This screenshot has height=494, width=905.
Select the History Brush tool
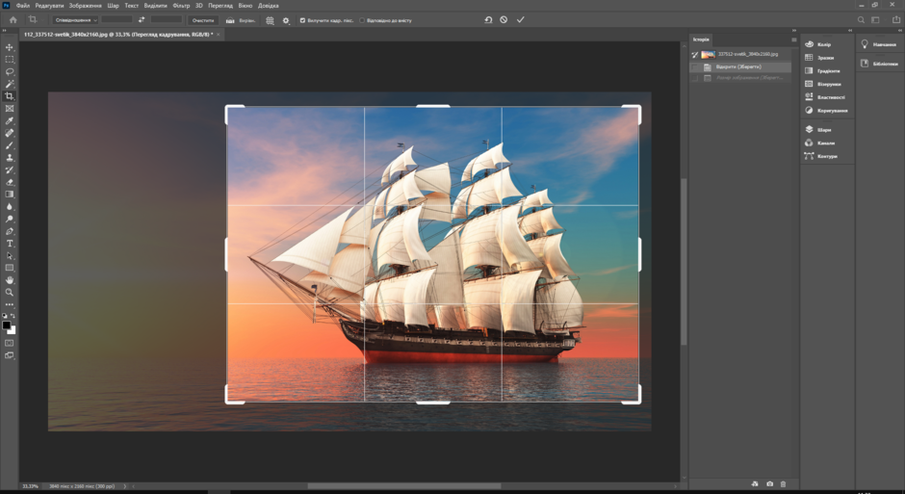point(10,169)
